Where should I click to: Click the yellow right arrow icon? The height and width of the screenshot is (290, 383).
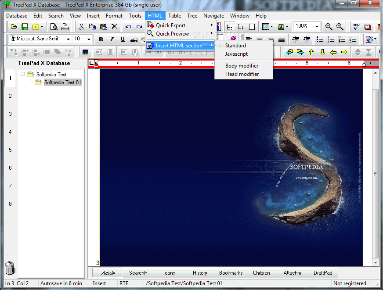click(344, 52)
